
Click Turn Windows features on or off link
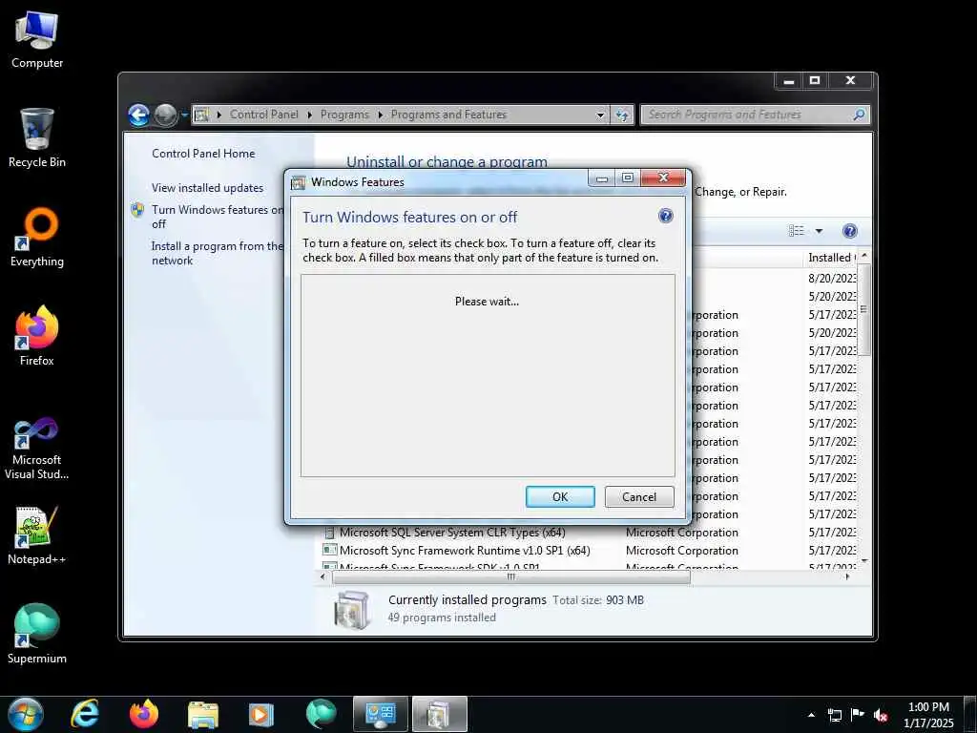pos(218,217)
